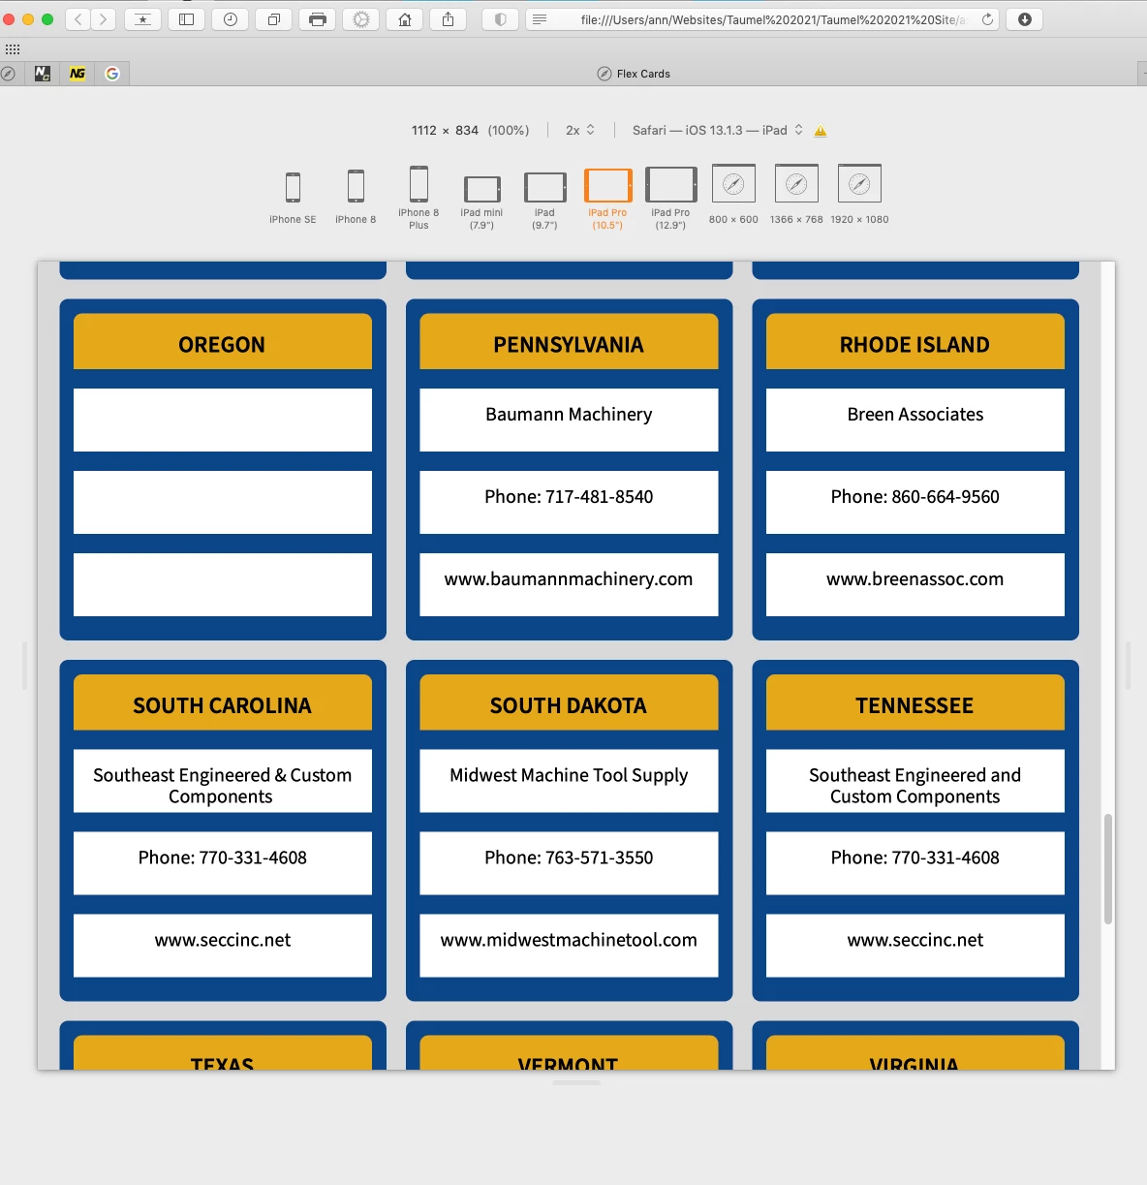
Task: Click the bottom viewport edge handle
Action: coord(576,1083)
